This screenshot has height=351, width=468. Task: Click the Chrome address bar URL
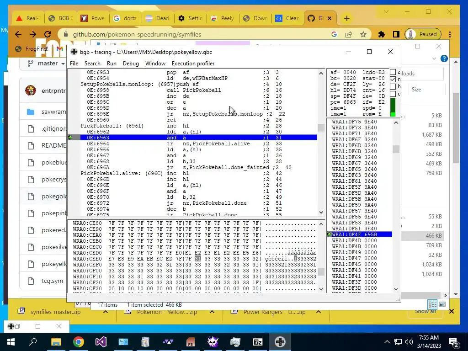[x=137, y=34]
